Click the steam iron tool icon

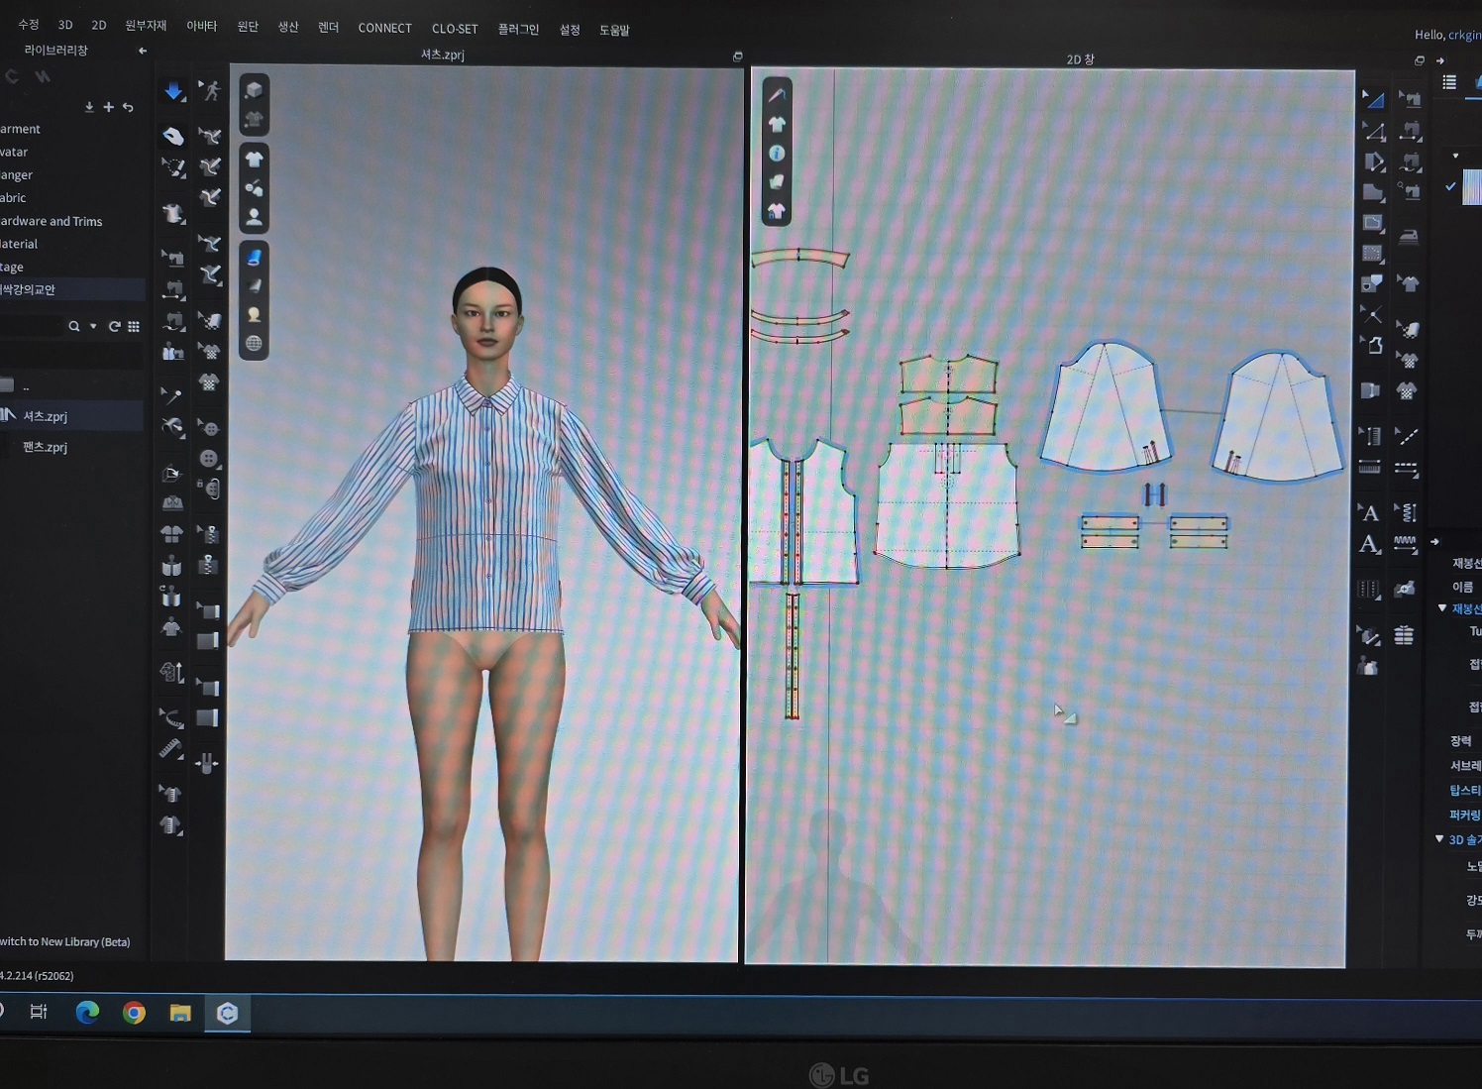[1407, 237]
